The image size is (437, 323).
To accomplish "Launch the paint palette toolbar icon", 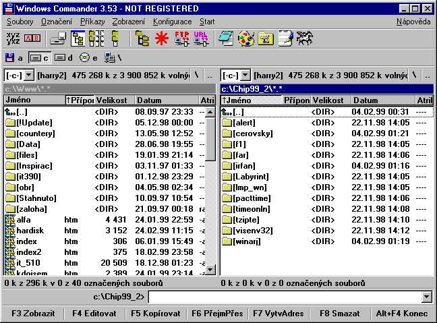I will (x=246, y=38).
